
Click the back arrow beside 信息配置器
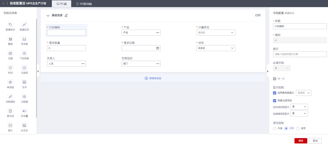(4, 4)
